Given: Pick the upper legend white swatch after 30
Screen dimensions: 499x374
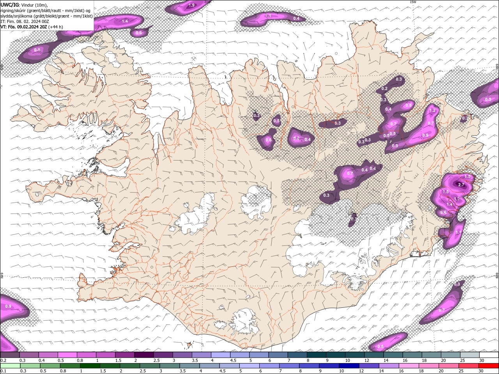Looking at the screenshot, I should [x=489, y=355].
